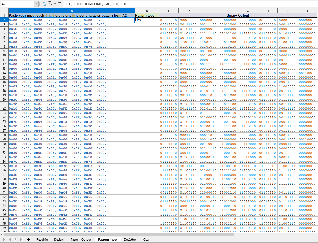Select the cell showing 01101000
The width and height of the screenshot is (318, 243).
pos(208,46)
